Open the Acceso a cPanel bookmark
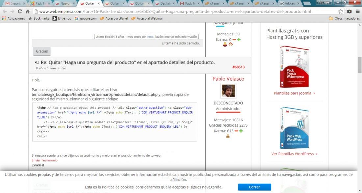Viewport: 362px width, 193px height. 114,18
